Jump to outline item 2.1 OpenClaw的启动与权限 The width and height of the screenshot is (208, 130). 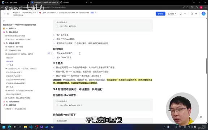click(15, 36)
